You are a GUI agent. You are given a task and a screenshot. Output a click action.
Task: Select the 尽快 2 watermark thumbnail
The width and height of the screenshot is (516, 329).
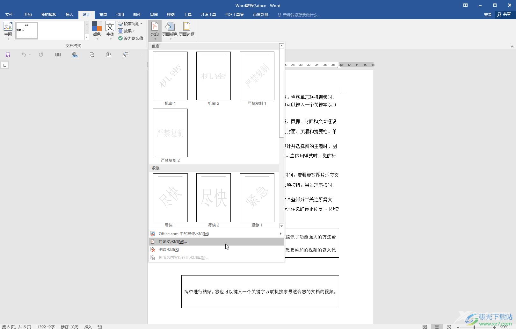point(214,197)
